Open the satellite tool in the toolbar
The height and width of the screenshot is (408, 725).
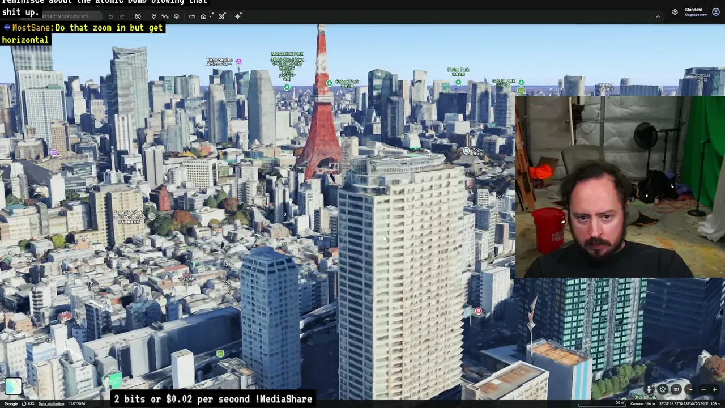click(221, 16)
